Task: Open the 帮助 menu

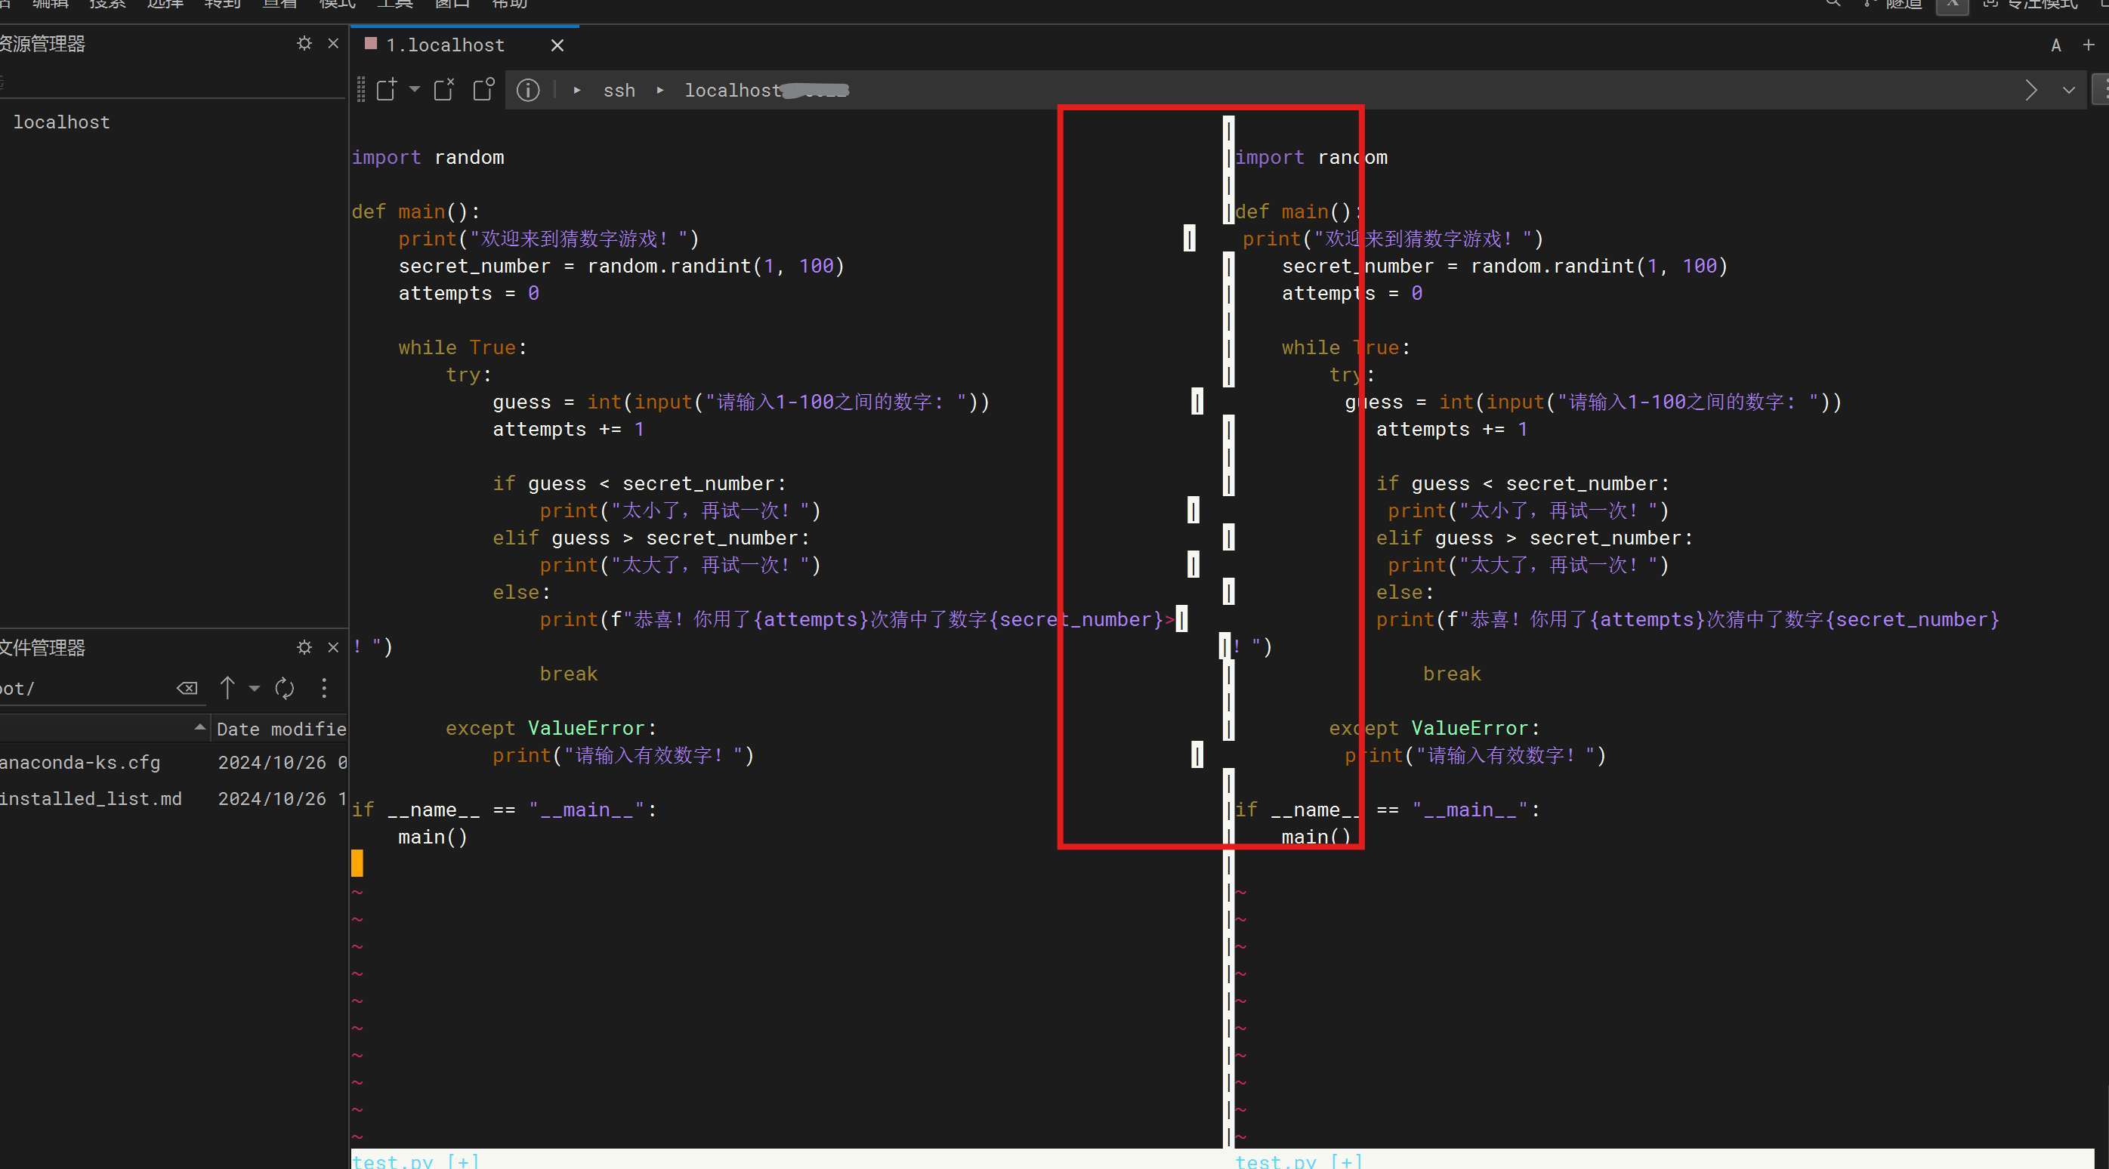Action: point(509,4)
